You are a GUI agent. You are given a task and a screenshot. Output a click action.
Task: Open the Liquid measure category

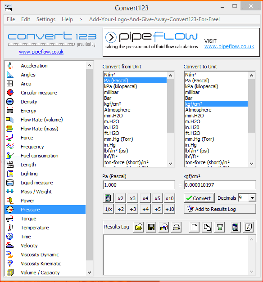[x=45, y=183]
